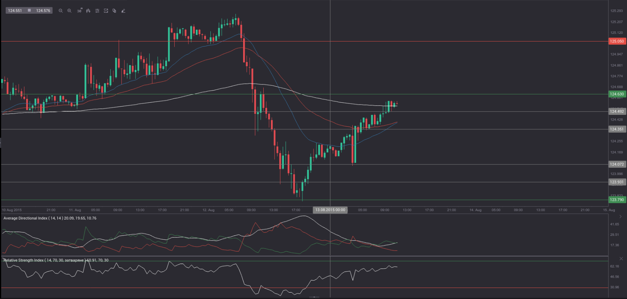This screenshot has width=627, height=299.
Task: Click the green 124.630 price level tag
Action: click(x=617, y=94)
